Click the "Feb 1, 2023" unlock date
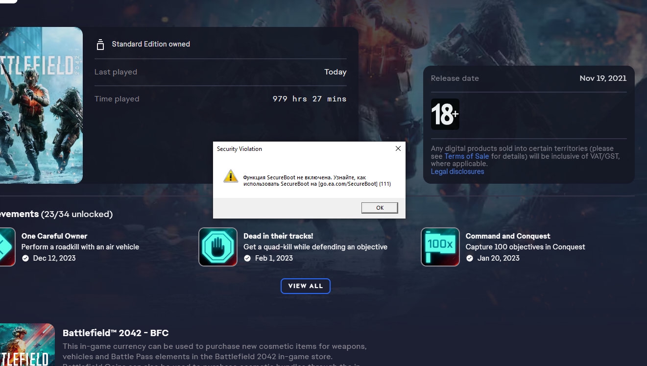647x366 pixels. [x=274, y=258]
